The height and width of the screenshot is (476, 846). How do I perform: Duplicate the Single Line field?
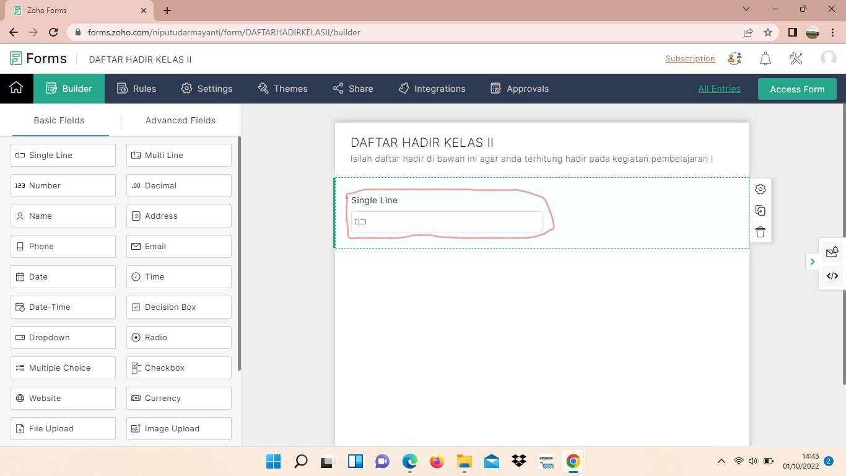761,211
